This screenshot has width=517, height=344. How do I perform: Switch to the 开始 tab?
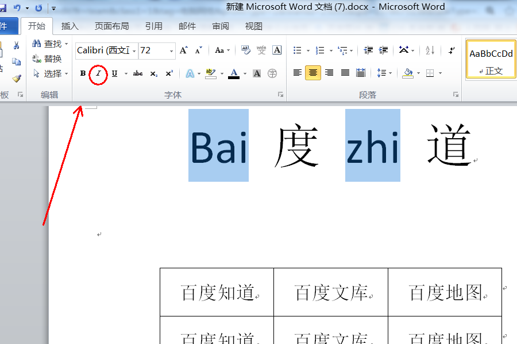[x=37, y=26]
